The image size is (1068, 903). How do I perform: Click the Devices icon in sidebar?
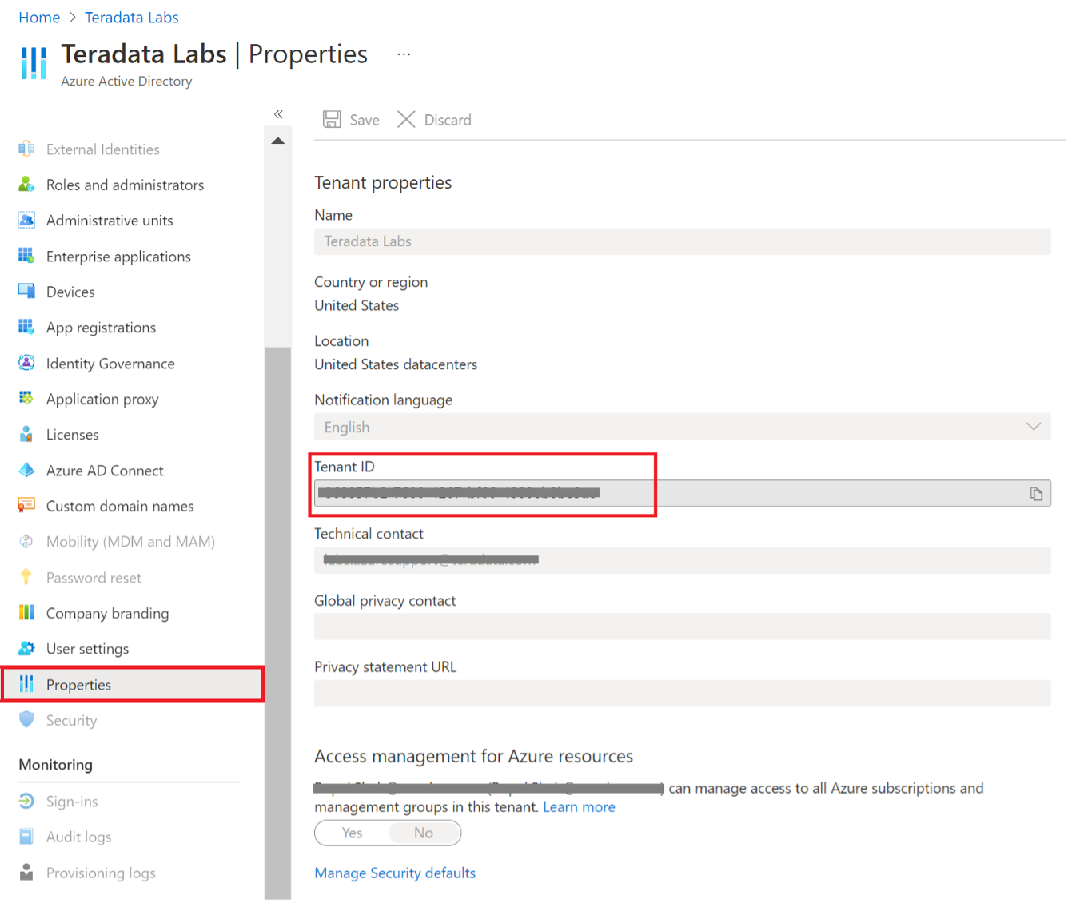pos(26,292)
